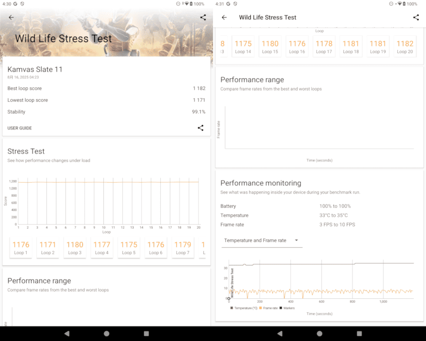Tap Loop 20 score card 1182

pos(405,47)
